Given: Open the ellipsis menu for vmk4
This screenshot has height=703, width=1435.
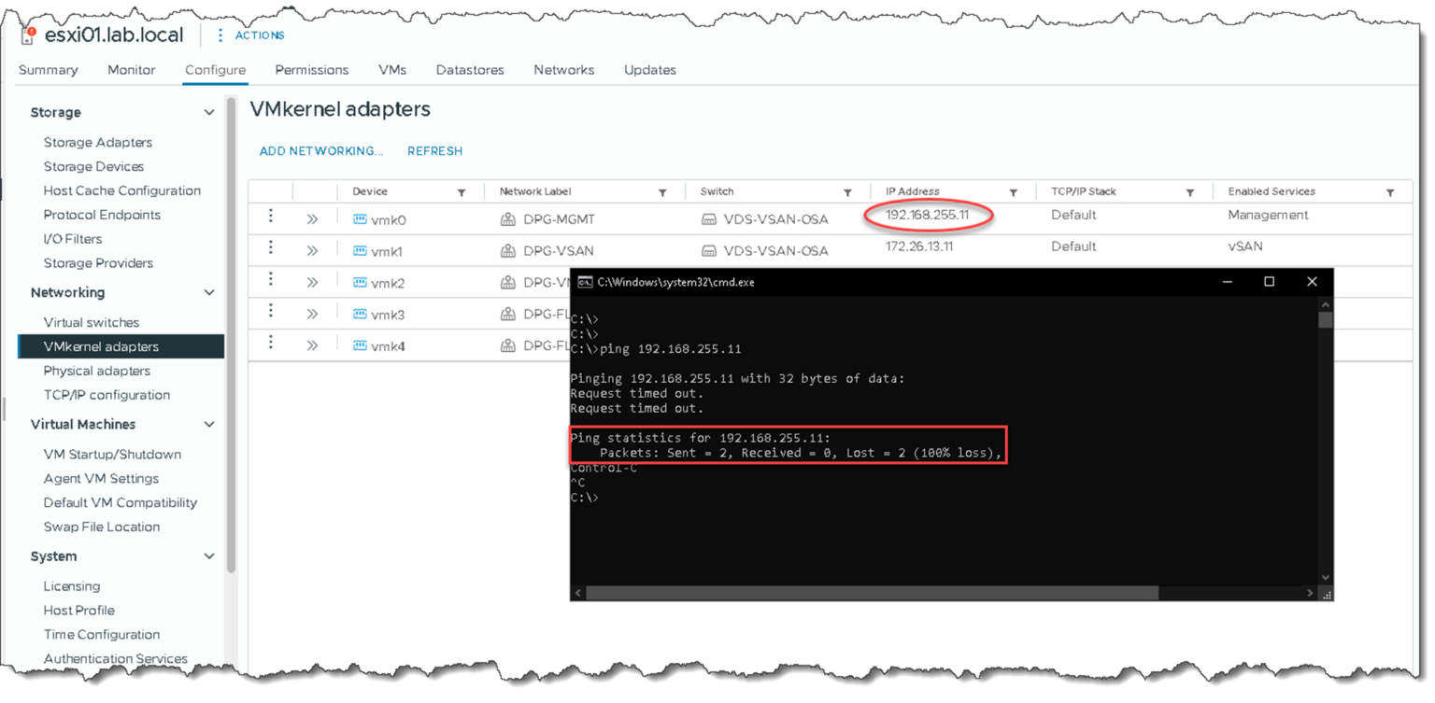Looking at the screenshot, I should [270, 345].
